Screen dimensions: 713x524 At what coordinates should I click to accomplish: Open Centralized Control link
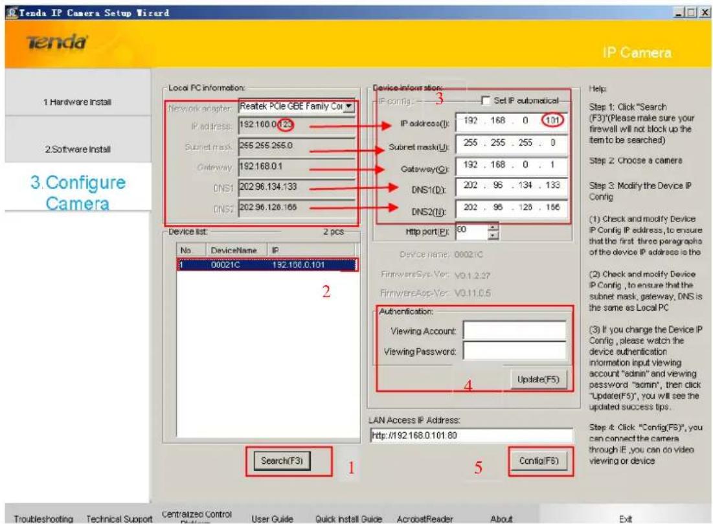(196, 516)
